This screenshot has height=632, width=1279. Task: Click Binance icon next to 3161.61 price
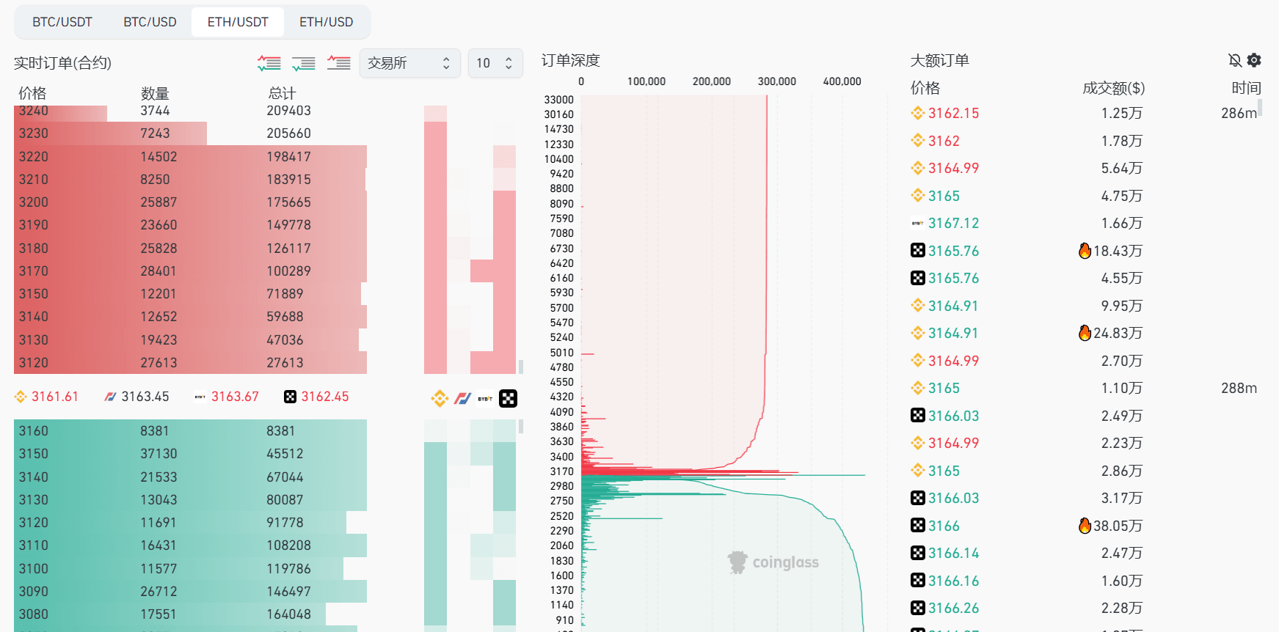[21, 397]
